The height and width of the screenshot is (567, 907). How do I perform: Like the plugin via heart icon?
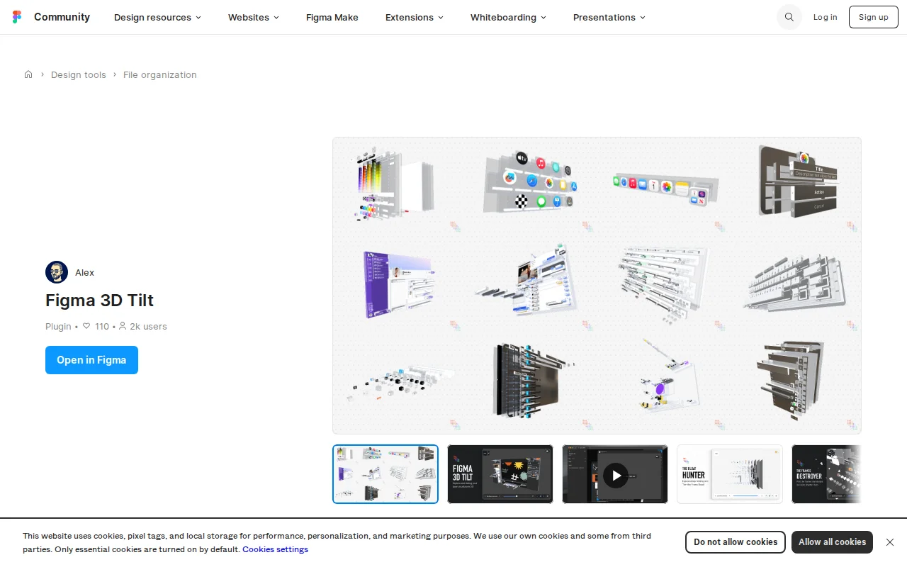pyautogui.click(x=86, y=326)
